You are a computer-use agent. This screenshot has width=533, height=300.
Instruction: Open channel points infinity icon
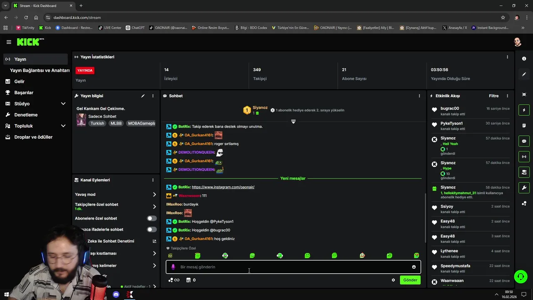pos(174,280)
